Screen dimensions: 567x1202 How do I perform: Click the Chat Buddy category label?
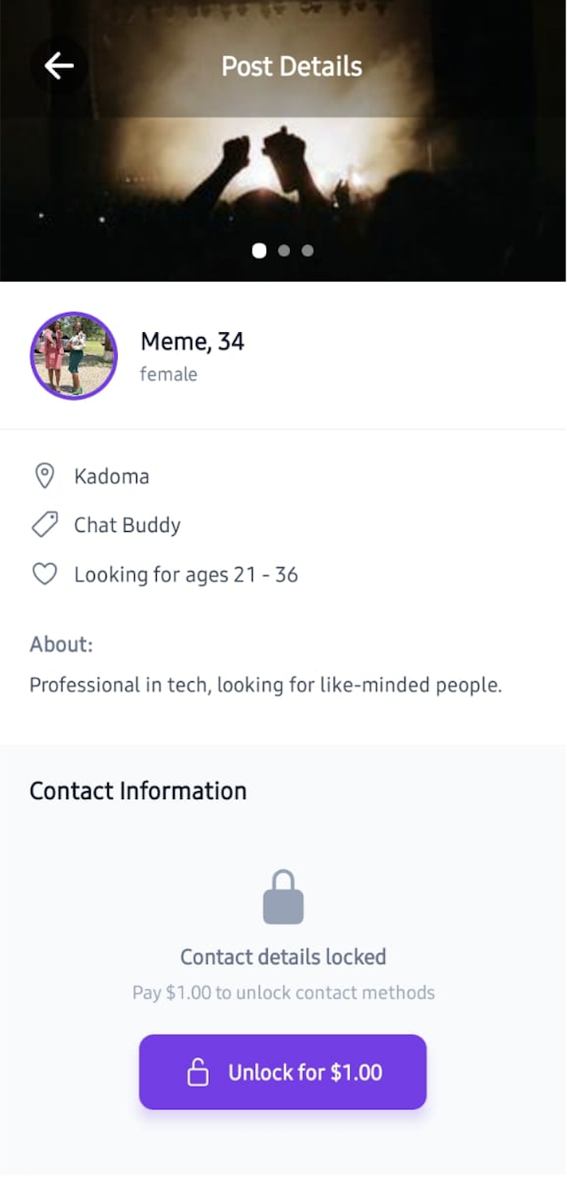(x=128, y=525)
